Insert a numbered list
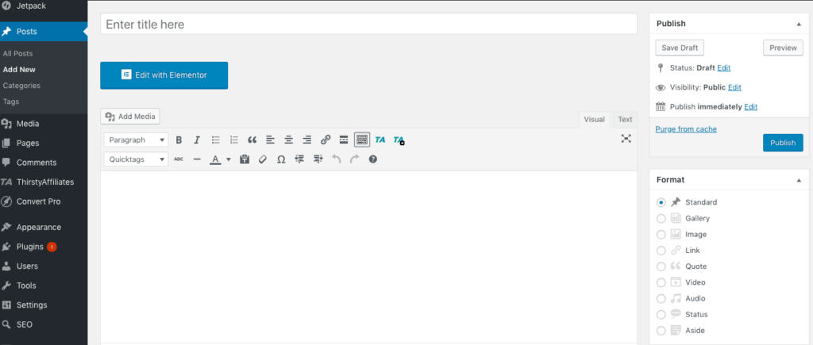 click(234, 140)
